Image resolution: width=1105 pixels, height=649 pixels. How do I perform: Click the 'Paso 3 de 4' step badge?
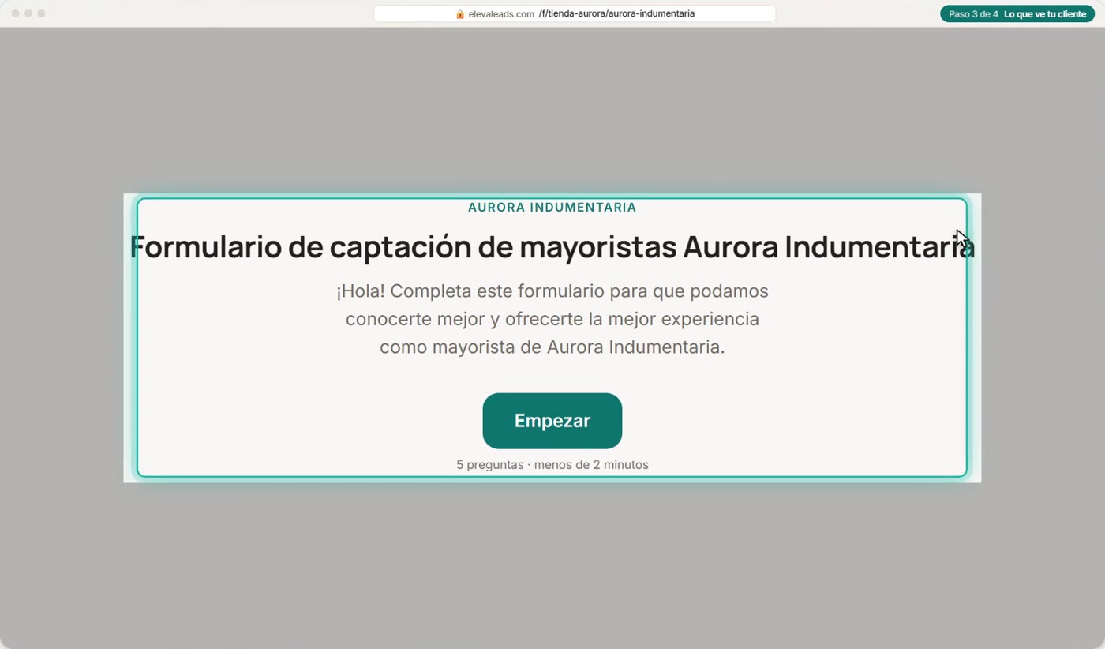click(1017, 14)
